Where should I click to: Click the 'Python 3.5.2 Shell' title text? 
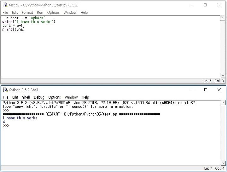click(x=24, y=90)
